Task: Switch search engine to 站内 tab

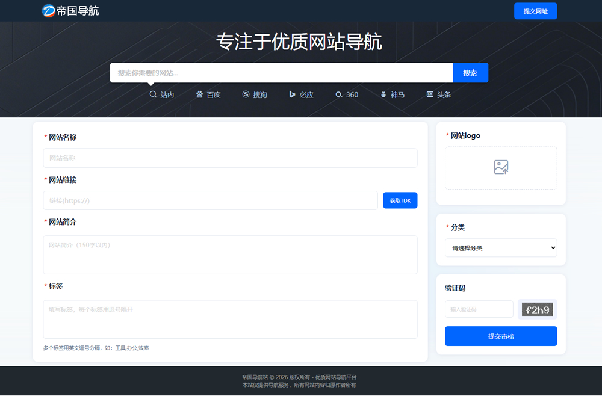Action: tap(161, 94)
